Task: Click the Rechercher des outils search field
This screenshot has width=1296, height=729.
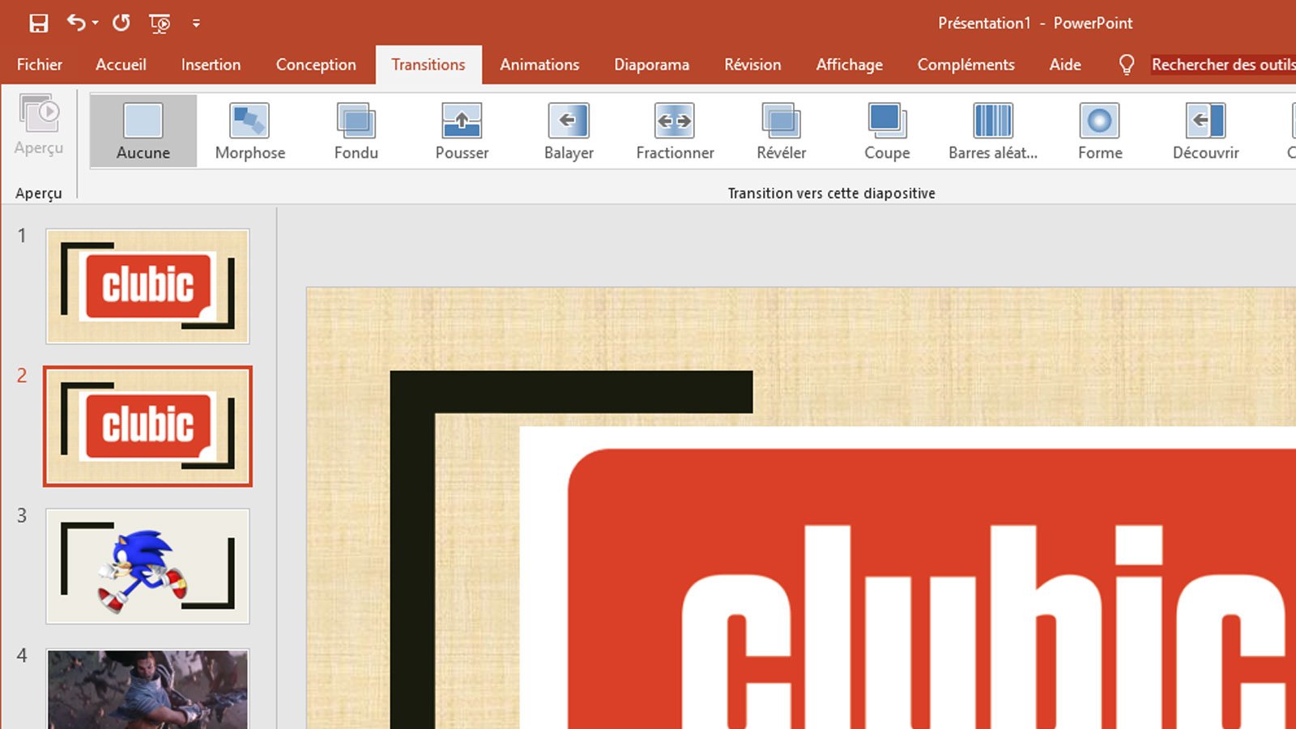Action: (1223, 65)
